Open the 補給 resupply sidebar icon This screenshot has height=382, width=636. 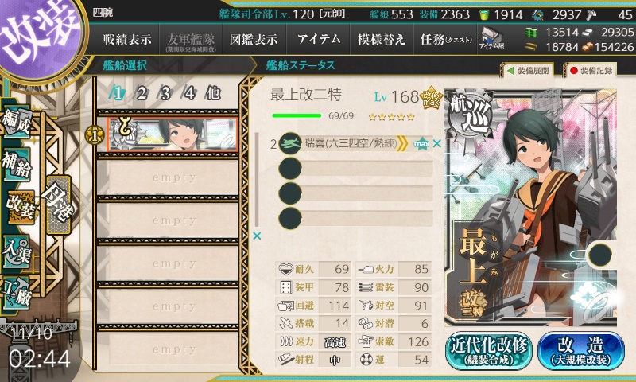16,165
